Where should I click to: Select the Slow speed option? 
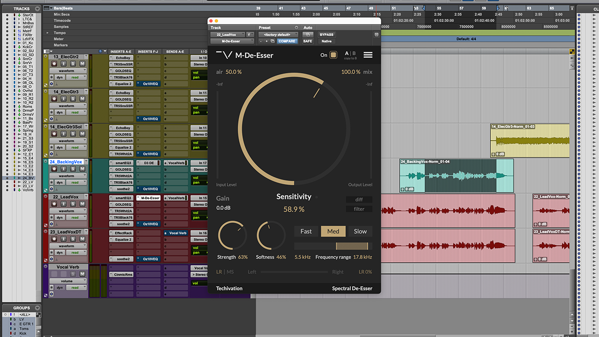(x=360, y=231)
